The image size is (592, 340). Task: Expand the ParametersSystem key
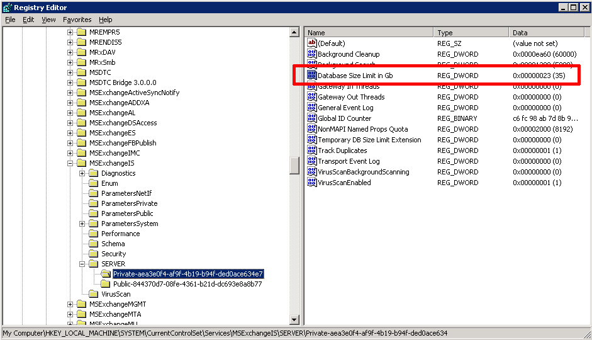coord(82,224)
